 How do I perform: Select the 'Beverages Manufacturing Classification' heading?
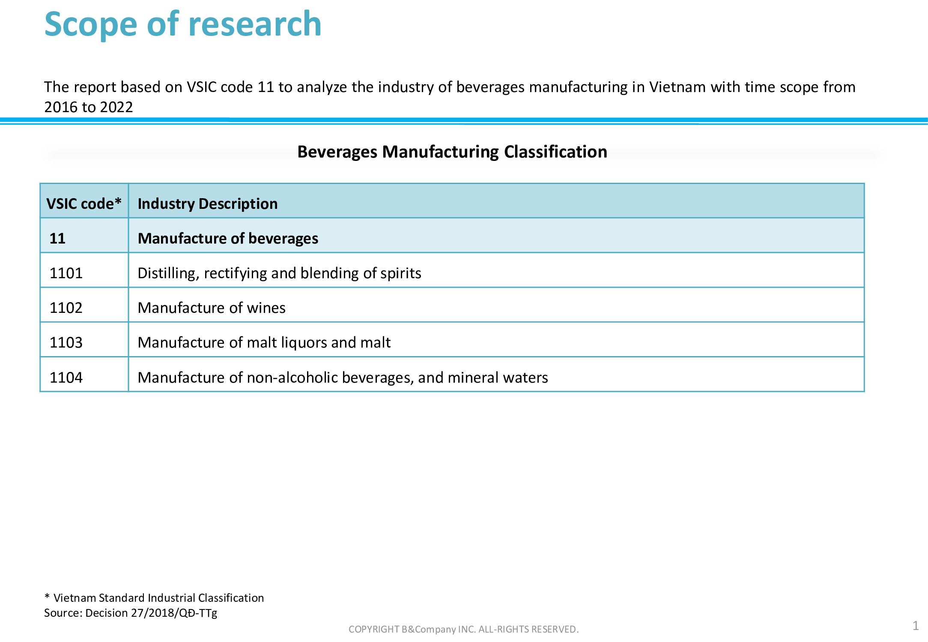point(452,152)
